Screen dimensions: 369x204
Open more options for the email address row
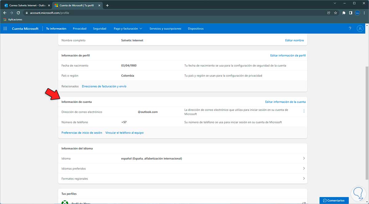coord(304,111)
